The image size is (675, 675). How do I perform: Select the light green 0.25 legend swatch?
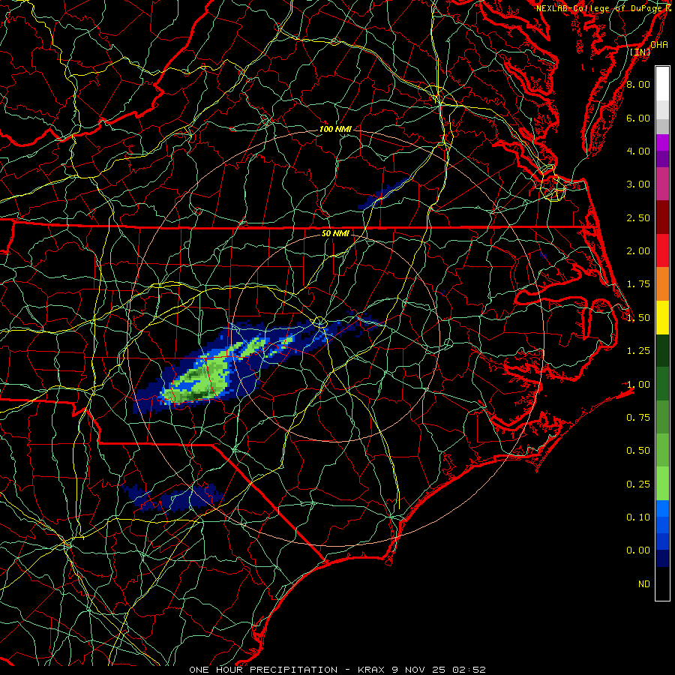(662, 484)
